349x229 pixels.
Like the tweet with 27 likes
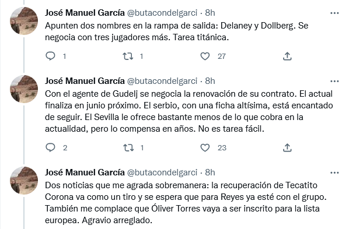click(205, 57)
